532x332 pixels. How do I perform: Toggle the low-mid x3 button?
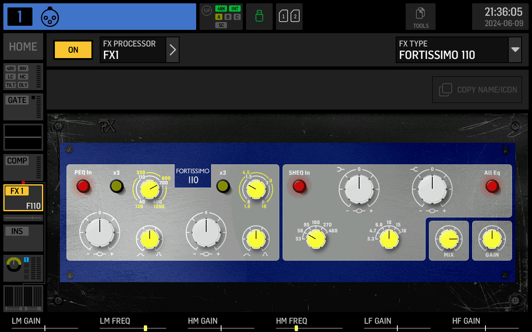pyautogui.click(x=116, y=186)
